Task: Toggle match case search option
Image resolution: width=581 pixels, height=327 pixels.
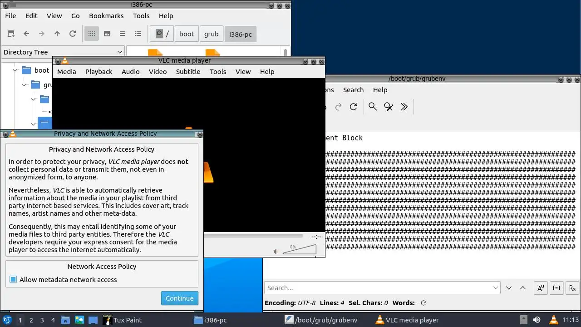Action: point(541,288)
